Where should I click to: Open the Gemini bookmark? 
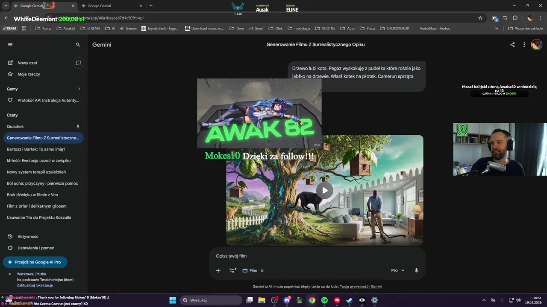coord(128,29)
